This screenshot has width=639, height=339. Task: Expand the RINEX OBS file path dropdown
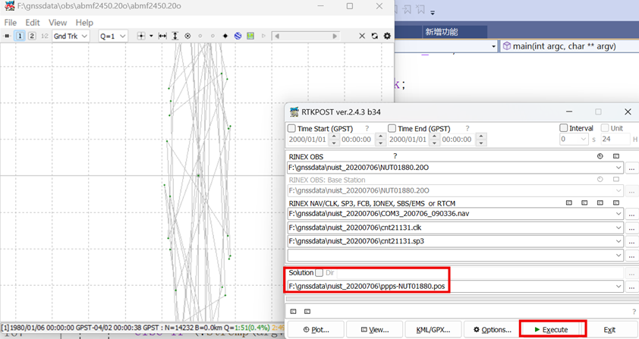pos(619,168)
